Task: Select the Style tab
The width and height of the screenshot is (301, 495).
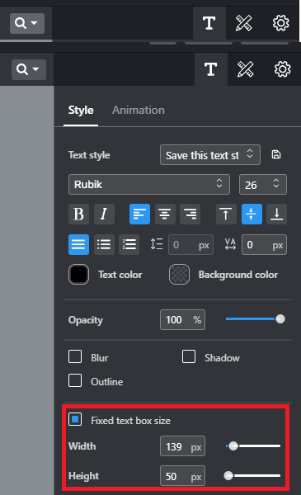Action: click(x=81, y=111)
